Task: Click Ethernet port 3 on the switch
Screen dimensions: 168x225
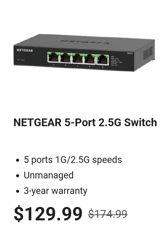Action: pos(77,58)
